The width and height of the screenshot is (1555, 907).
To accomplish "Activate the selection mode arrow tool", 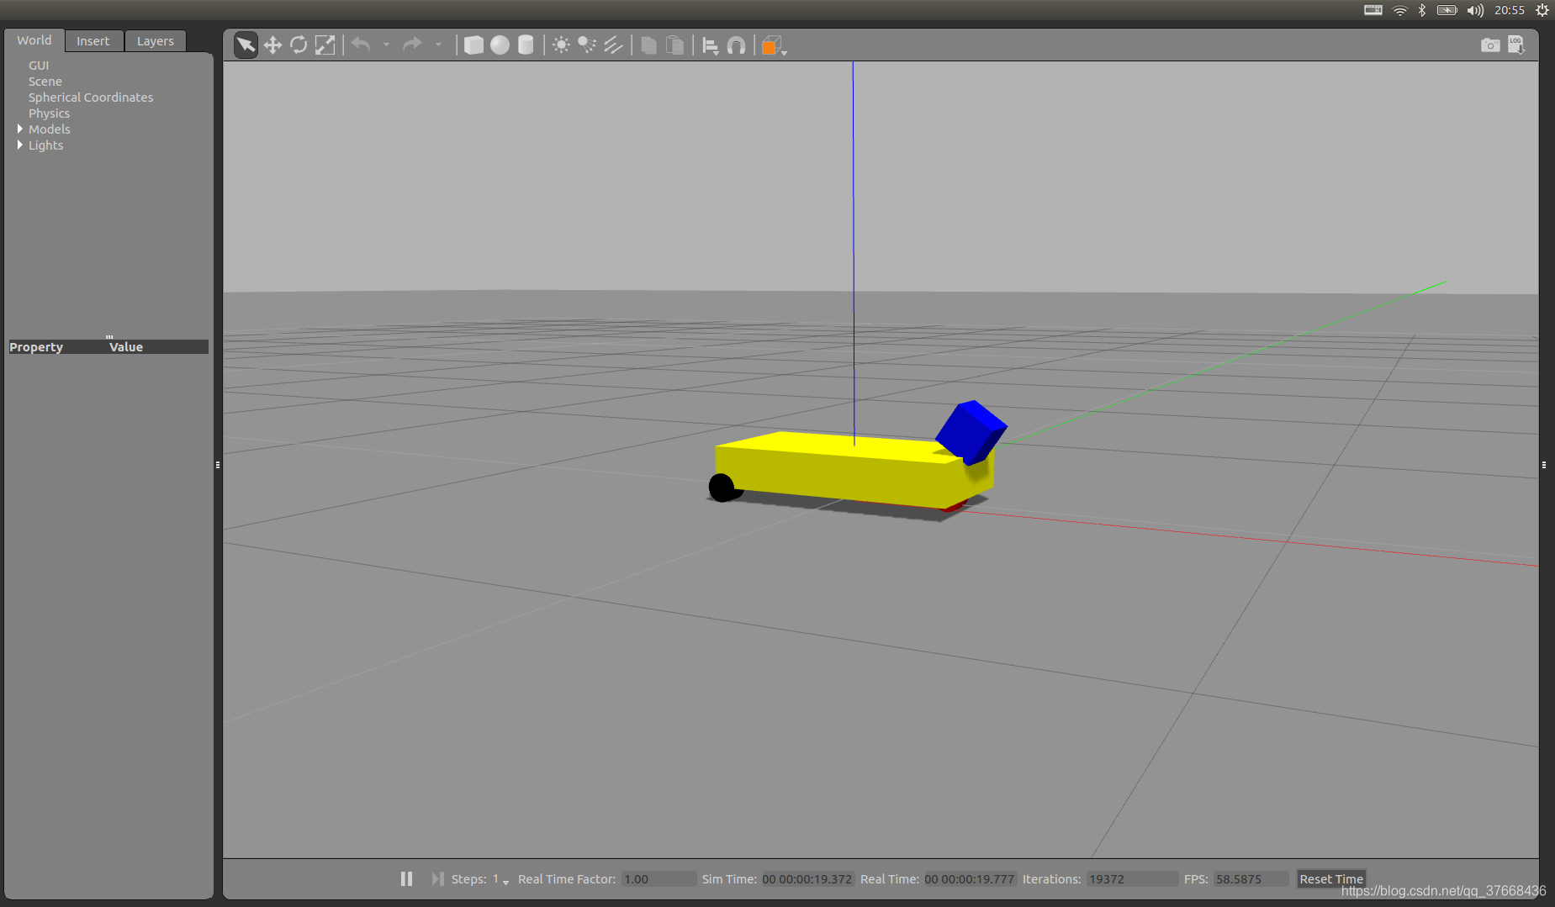I will (246, 45).
